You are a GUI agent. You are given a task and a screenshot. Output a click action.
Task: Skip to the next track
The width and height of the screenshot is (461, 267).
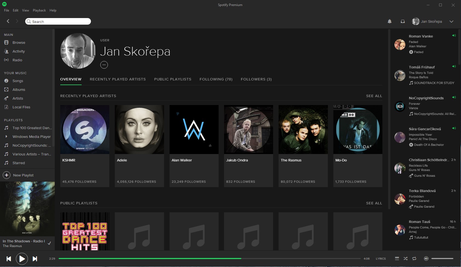pyautogui.click(x=35, y=259)
